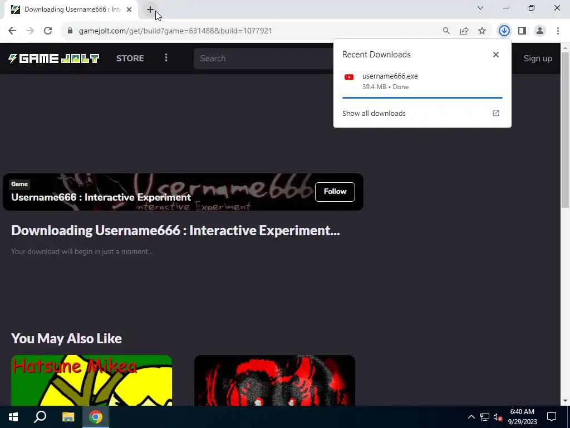
Task: Select the Downloading Username666 tab
Action: (x=71, y=10)
